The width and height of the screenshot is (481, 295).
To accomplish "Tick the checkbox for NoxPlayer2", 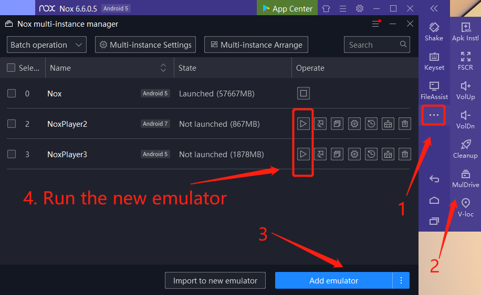I will 12,124.
